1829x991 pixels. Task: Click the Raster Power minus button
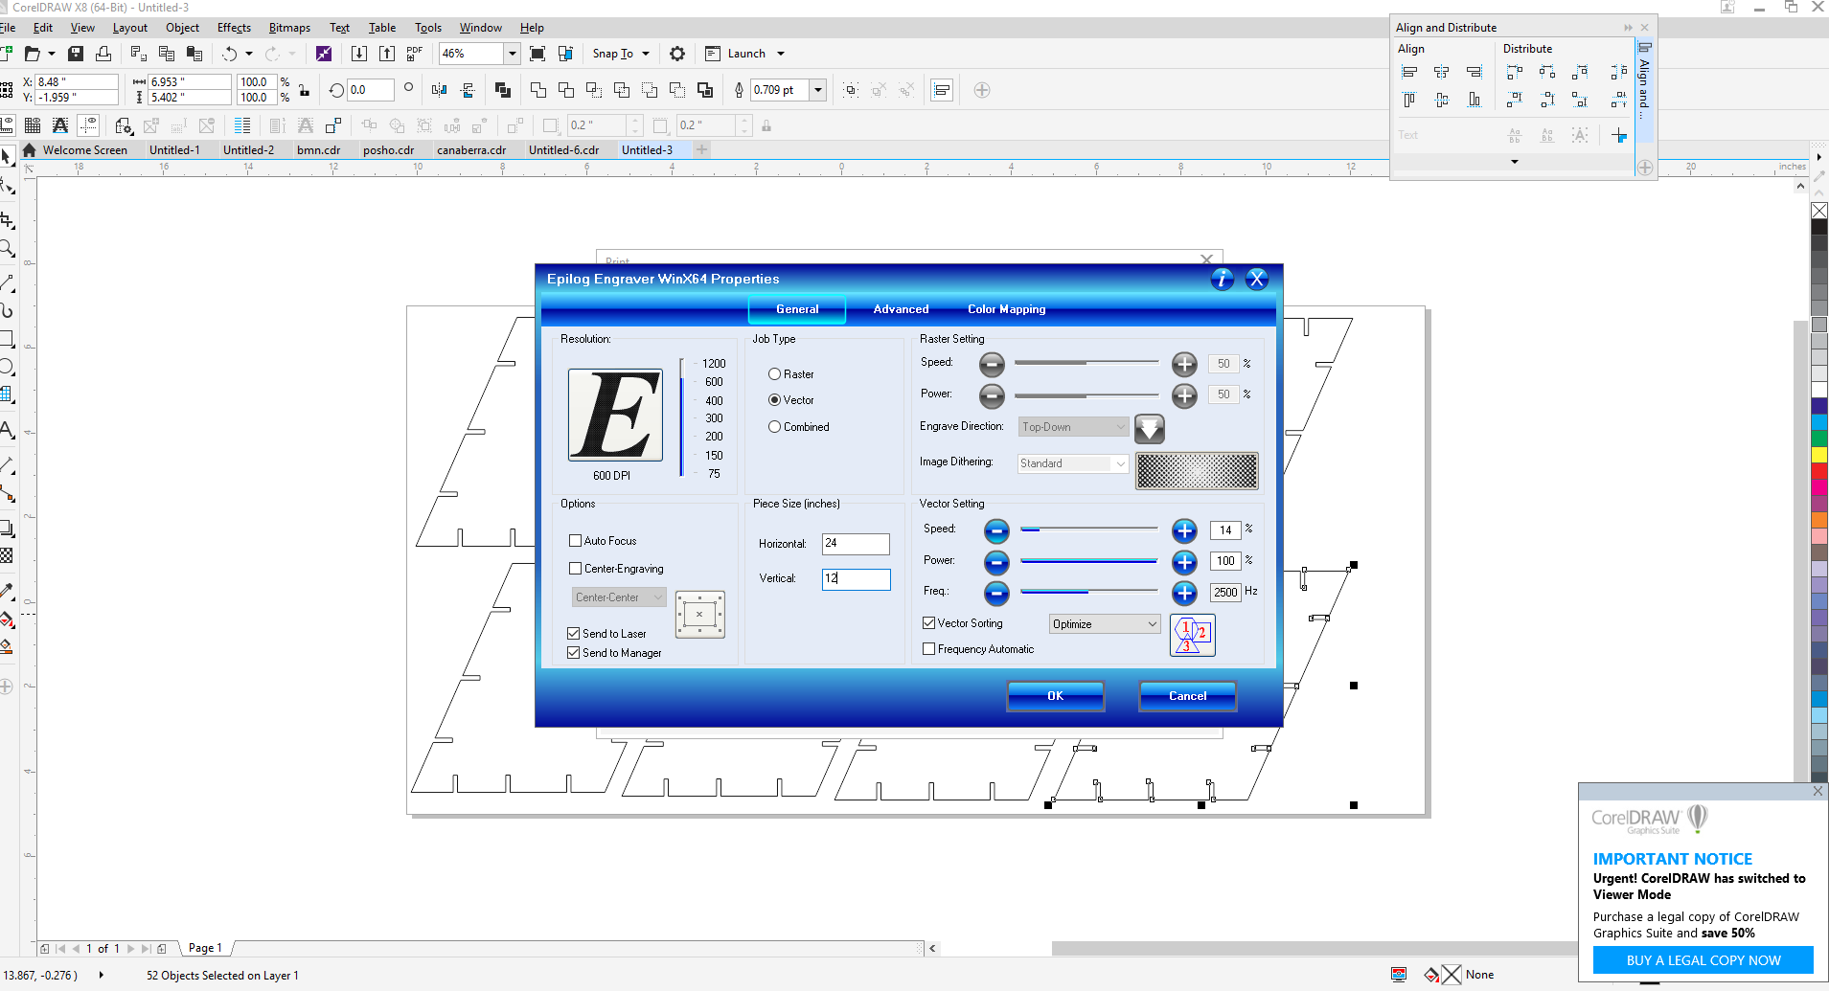(993, 395)
